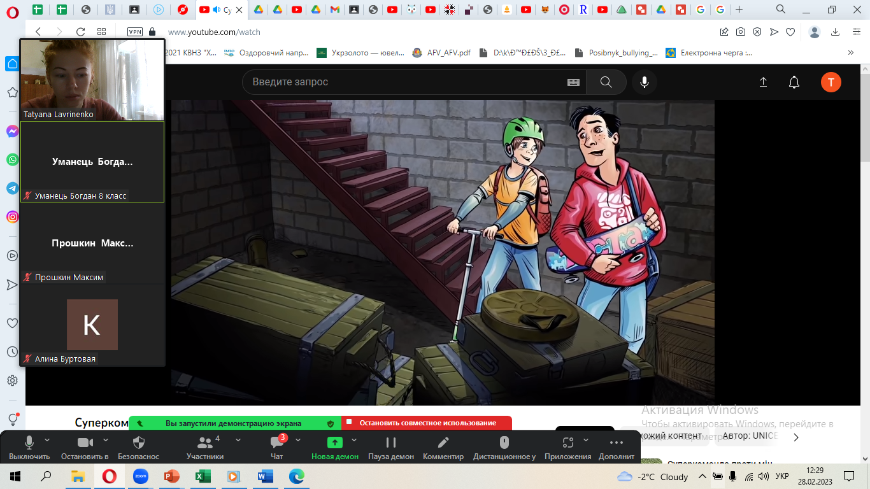Open Zoom Приложения apps
Viewport: 870px width, 489px height.
click(x=568, y=448)
